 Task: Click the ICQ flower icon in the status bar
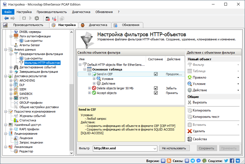pos(204,161)
